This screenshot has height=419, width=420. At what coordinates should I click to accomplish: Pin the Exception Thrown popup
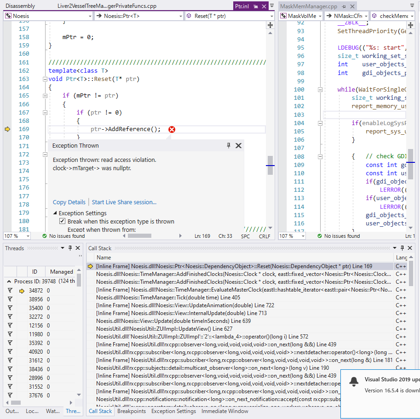[x=229, y=145]
